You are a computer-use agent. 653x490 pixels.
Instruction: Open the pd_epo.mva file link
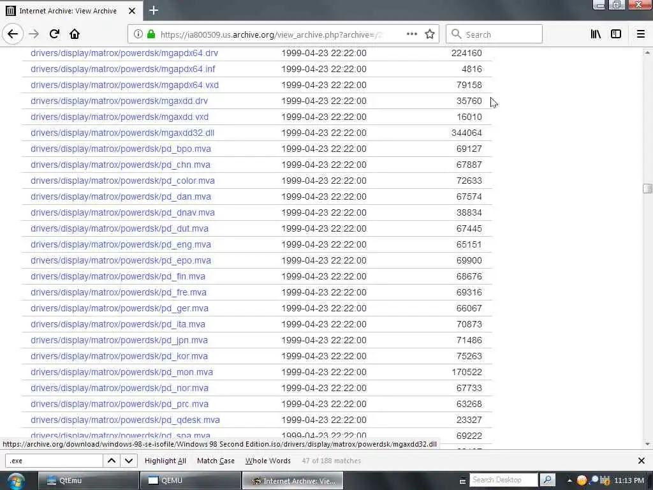coord(121,260)
